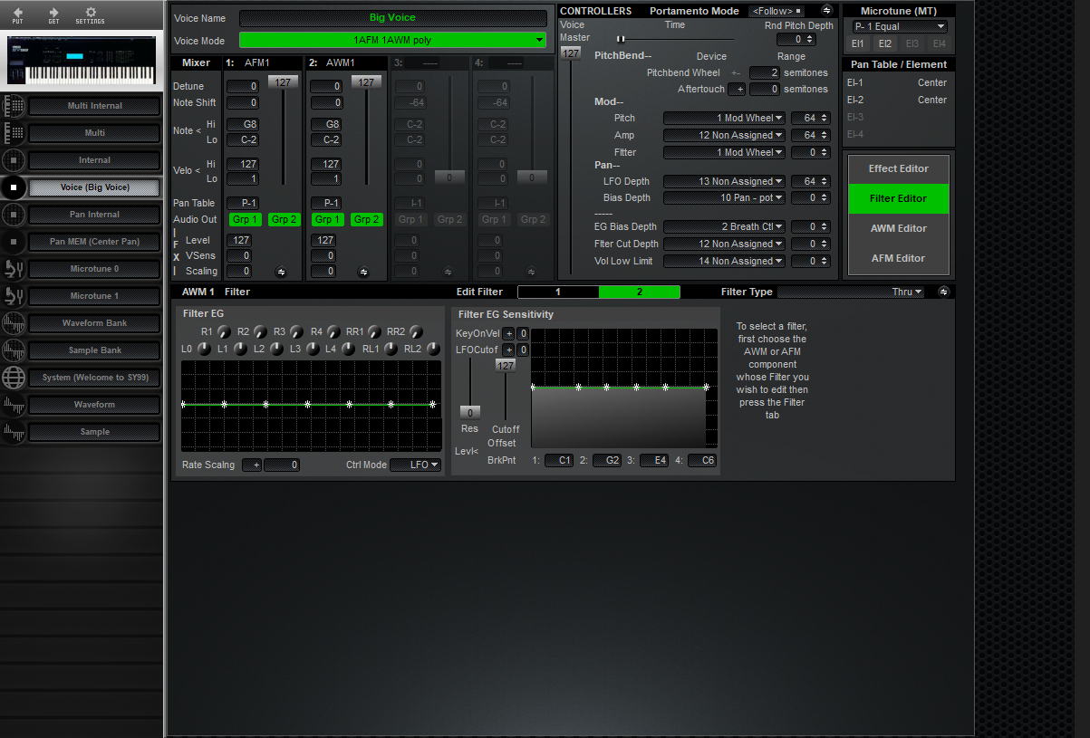
Task: Open the Waveform Bank list entry
Action: pyautogui.click(x=95, y=323)
